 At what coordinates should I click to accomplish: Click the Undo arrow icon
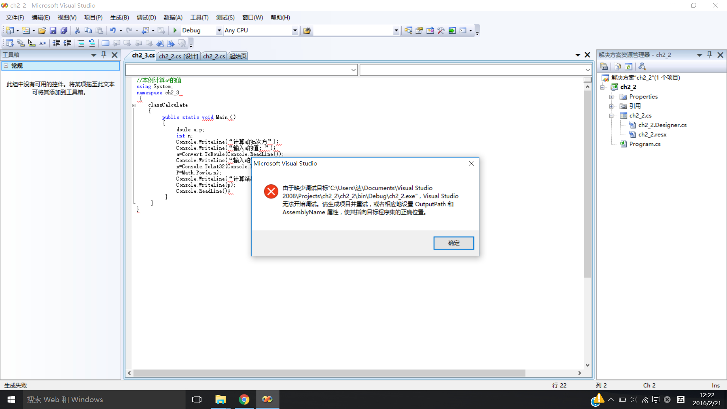coord(113,30)
